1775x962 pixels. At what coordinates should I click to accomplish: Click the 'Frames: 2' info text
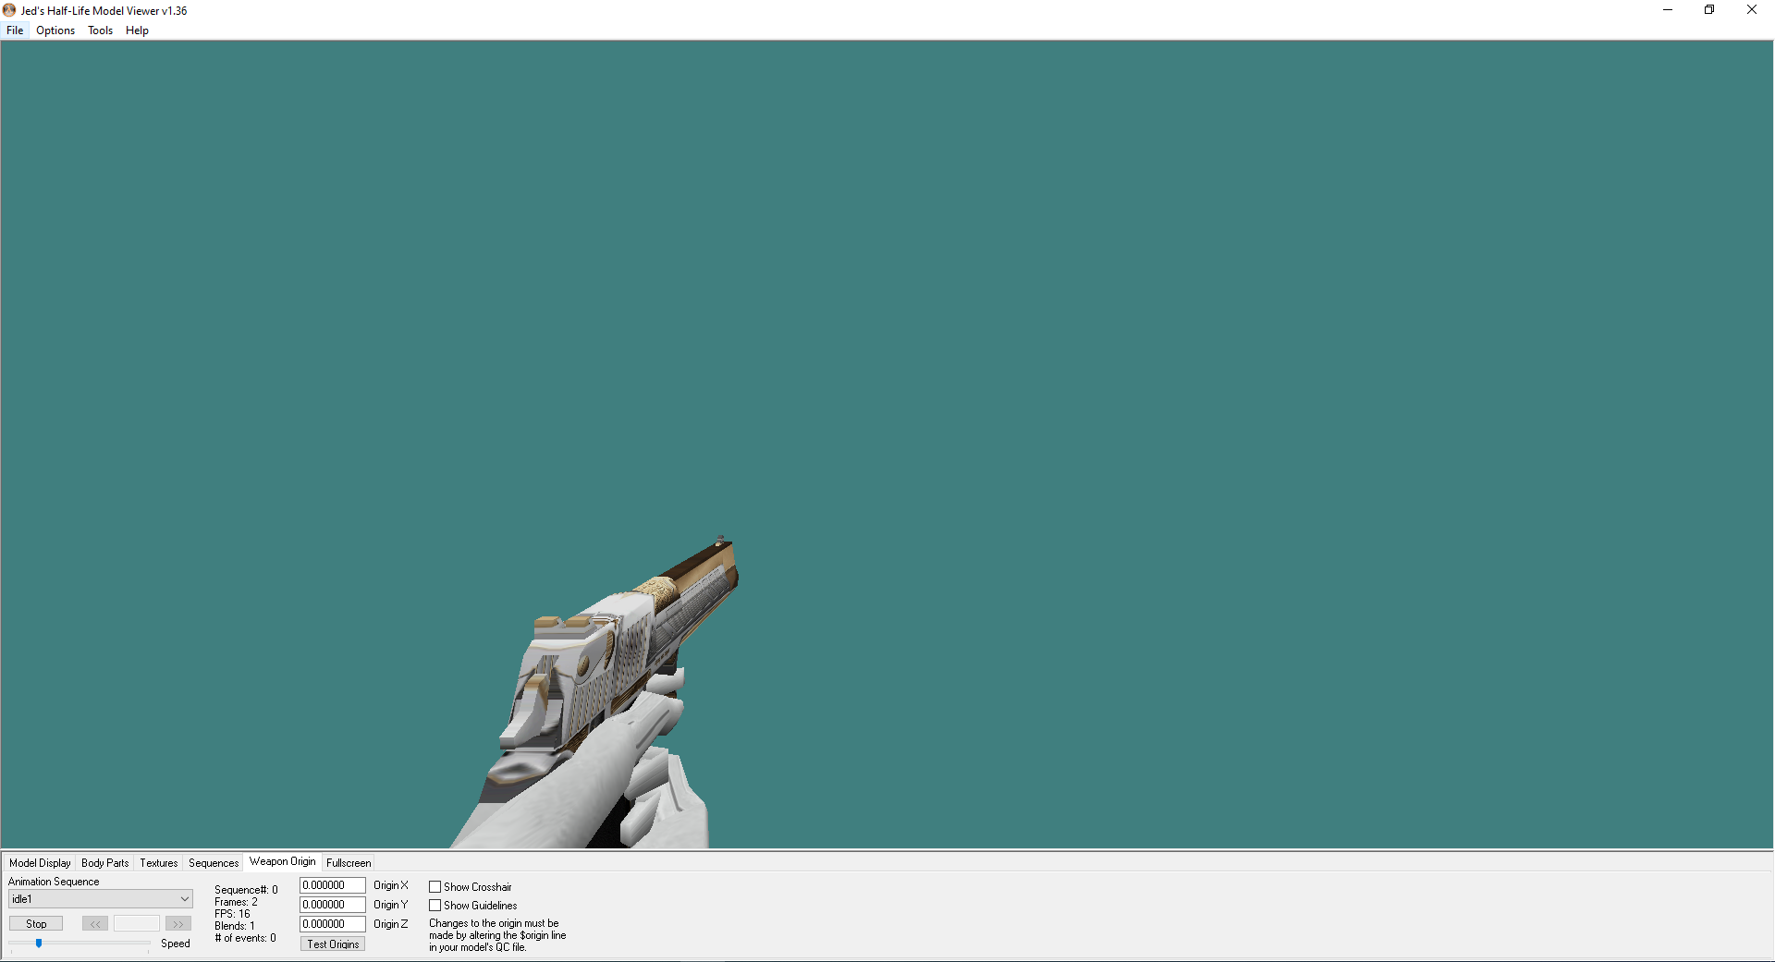point(236,902)
